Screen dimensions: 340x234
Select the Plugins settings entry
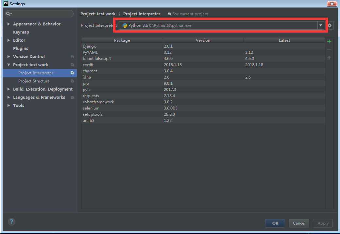[x=21, y=49]
